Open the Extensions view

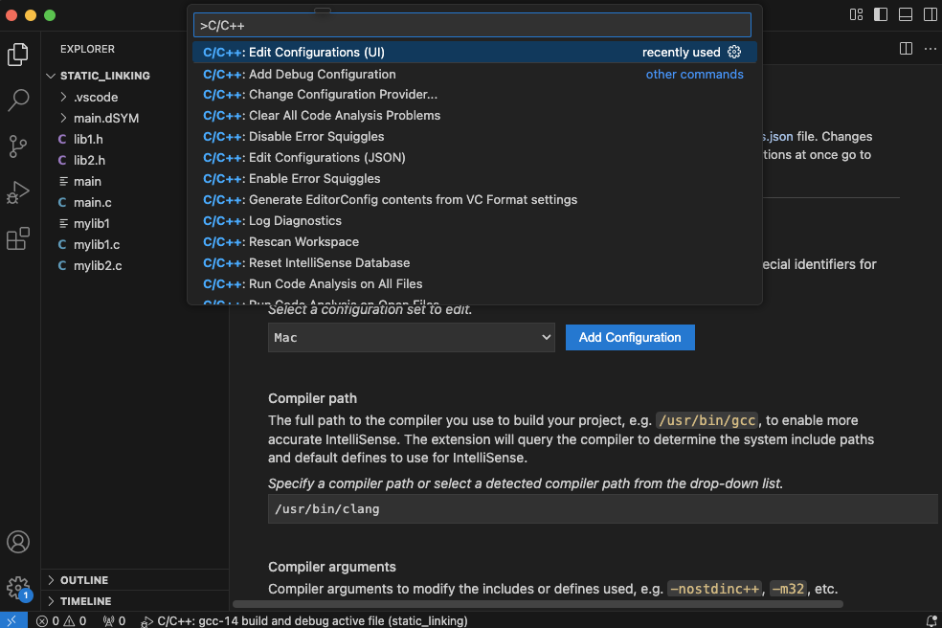pos(18,238)
